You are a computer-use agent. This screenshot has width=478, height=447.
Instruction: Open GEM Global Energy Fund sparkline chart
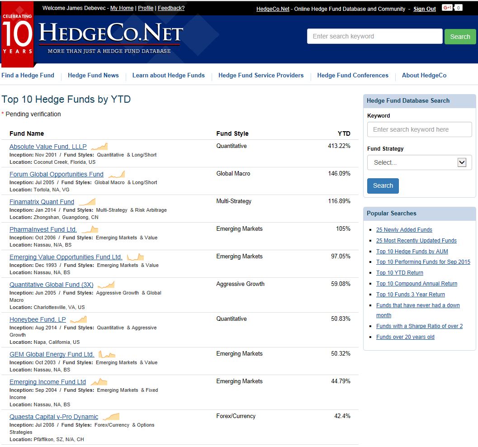[x=107, y=354]
